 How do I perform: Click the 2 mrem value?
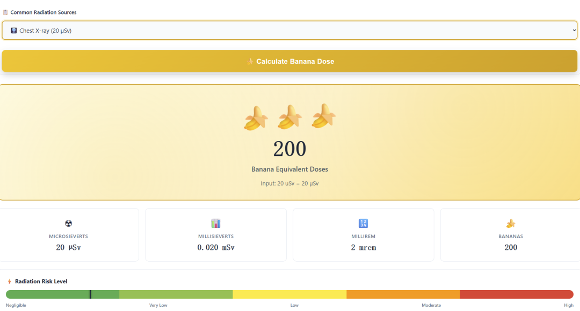(x=363, y=248)
